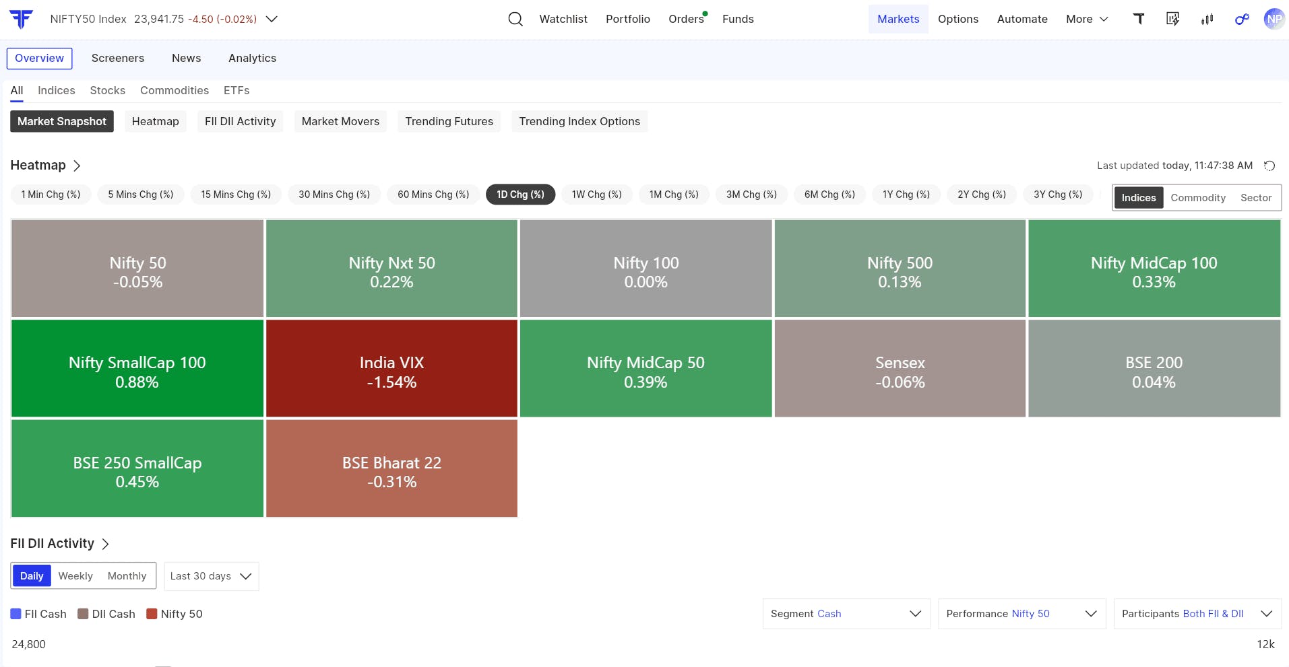Click the search magnifier icon
The width and height of the screenshot is (1289, 667).
515,19
